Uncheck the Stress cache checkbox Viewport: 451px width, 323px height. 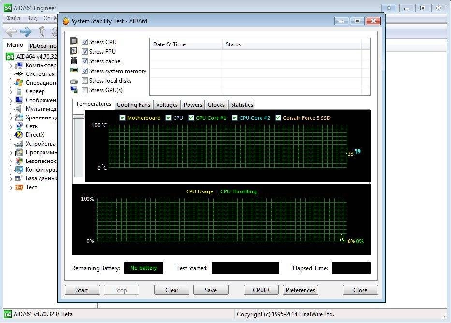pyautogui.click(x=85, y=61)
